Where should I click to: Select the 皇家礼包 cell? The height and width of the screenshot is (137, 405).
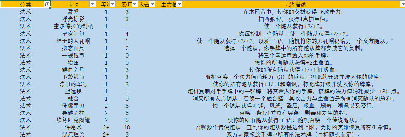tap(74, 34)
